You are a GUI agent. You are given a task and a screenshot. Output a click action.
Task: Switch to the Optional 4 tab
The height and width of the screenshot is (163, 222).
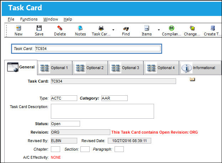[x=161, y=68]
